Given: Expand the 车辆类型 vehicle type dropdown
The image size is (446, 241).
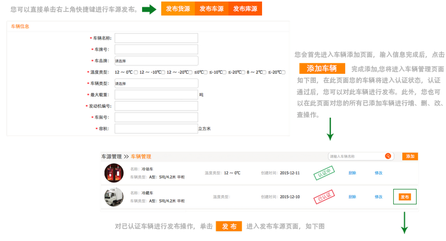Looking at the screenshot, I should 156,84.
